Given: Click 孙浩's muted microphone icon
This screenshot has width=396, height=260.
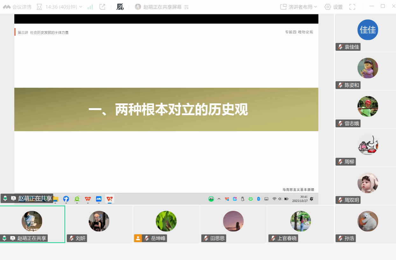Looking at the screenshot, I should (340, 238).
